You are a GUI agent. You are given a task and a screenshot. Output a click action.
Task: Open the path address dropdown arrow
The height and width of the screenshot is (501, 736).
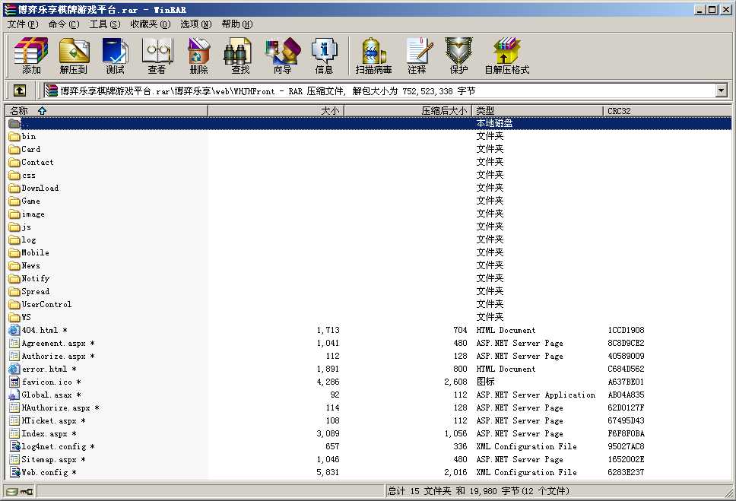pos(722,90)
